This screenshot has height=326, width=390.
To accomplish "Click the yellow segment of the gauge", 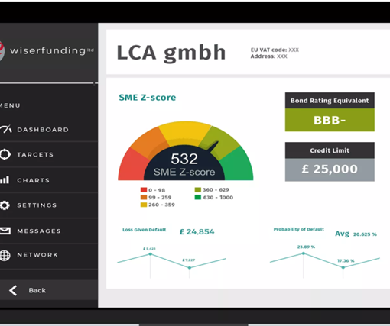I will [185, 131].
